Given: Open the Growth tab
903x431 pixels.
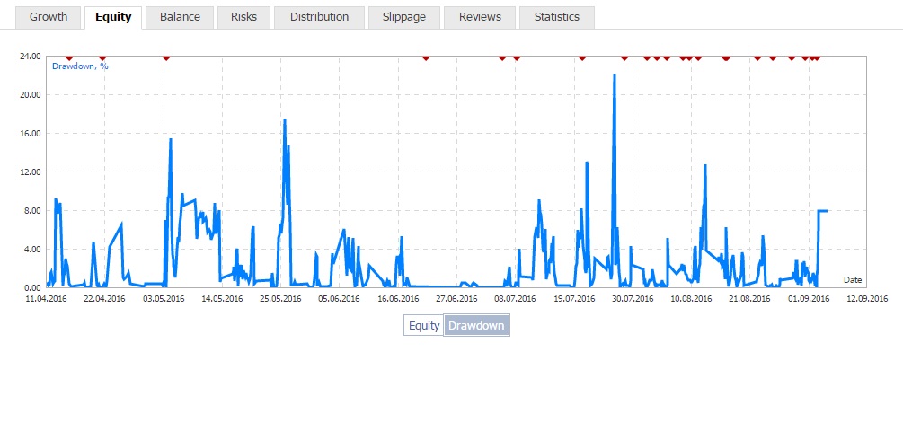Looking at the screenshot, I should pyautogui.click(x=49, y=17).
